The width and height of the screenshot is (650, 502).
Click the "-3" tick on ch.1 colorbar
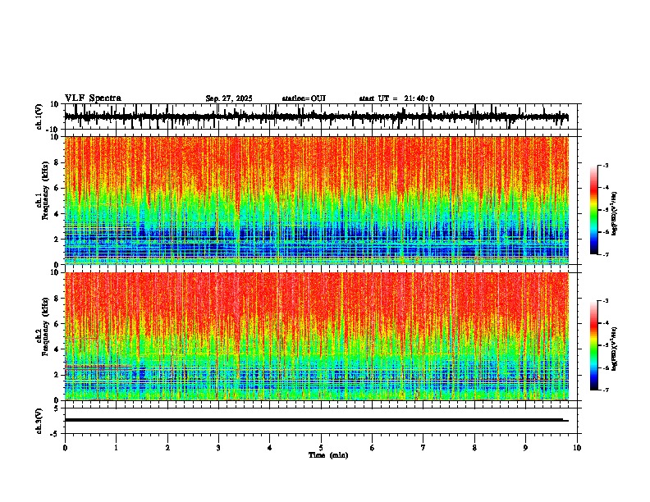click(x=605, y=166)
